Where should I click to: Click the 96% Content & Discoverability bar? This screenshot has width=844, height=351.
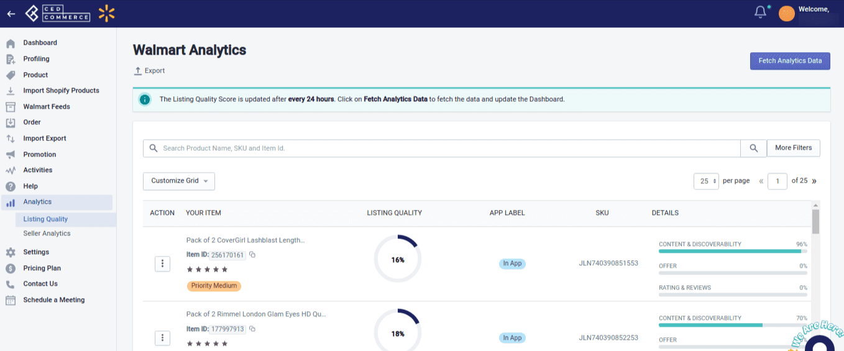coord(733,251)
